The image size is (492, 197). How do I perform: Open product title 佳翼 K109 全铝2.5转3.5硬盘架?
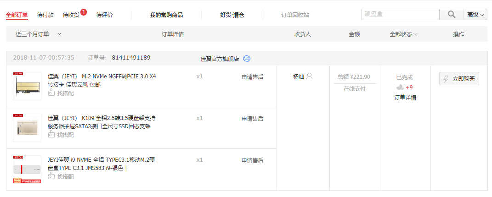(x=102, y=122)
